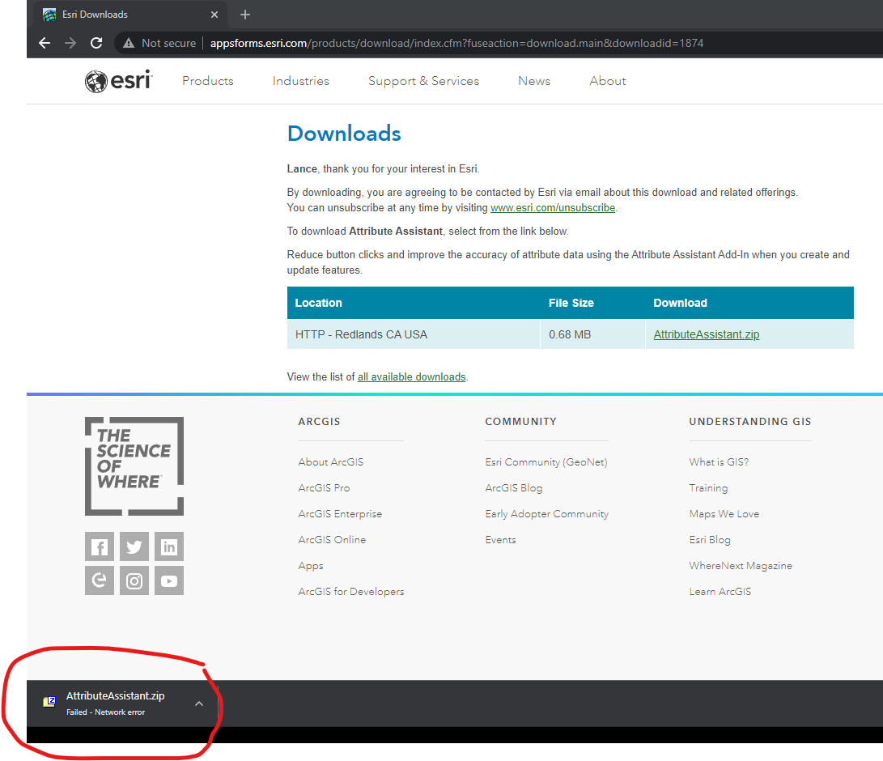Click the HTTP - Redlands CA USA cell
Viewport: 883px width, 761px height.
tap(414, 334)
